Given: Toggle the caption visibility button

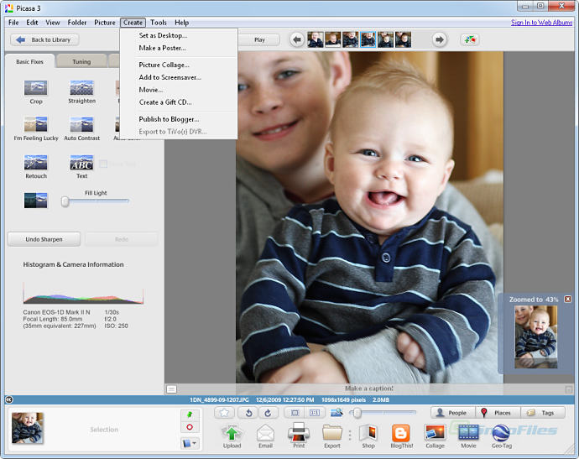Looking at the screenshot, I should coord(171,389).
